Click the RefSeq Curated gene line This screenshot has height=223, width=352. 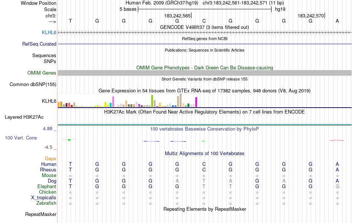(205, 44)
